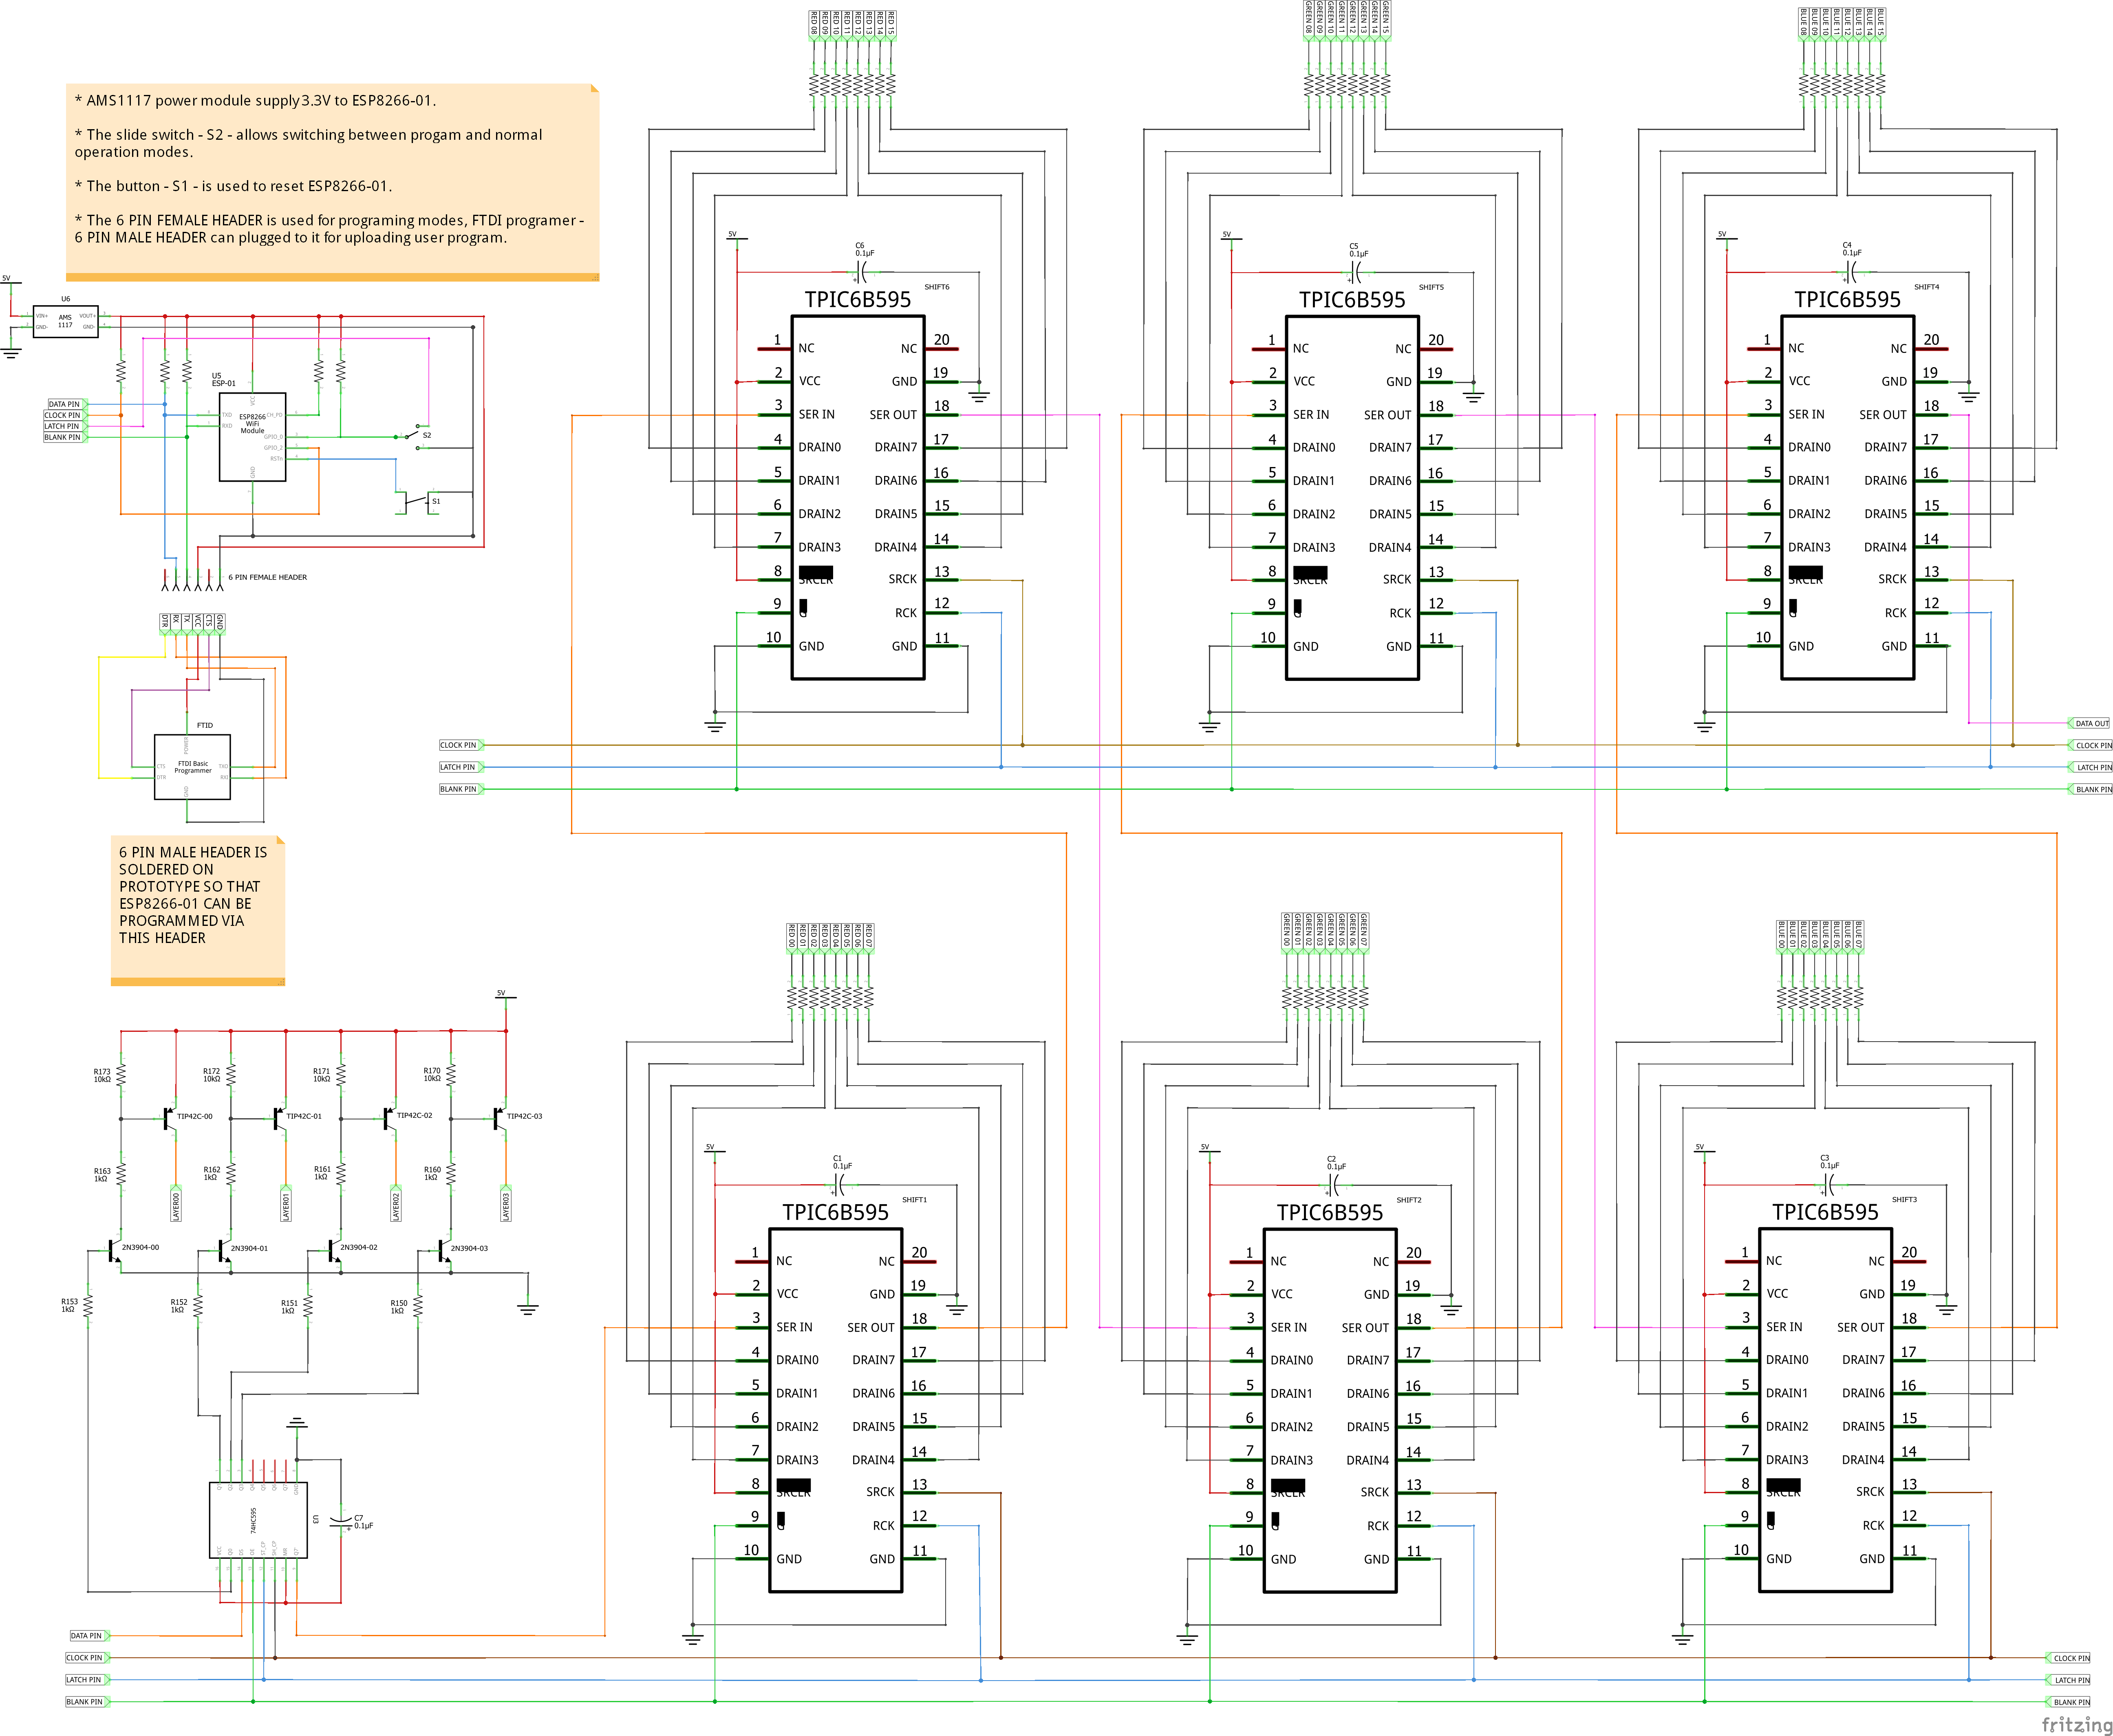The width and height of the screenshot is (2113, 1736).
Task: Select the R171 10kΩ resistor
Action: pos(341,1075)
